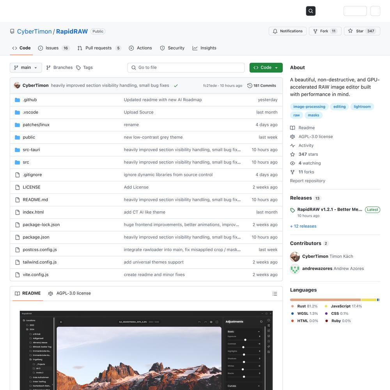The height and width of the screenshot is (390, 390).
Task: Open the public folder icon
Action: (18, 137)
